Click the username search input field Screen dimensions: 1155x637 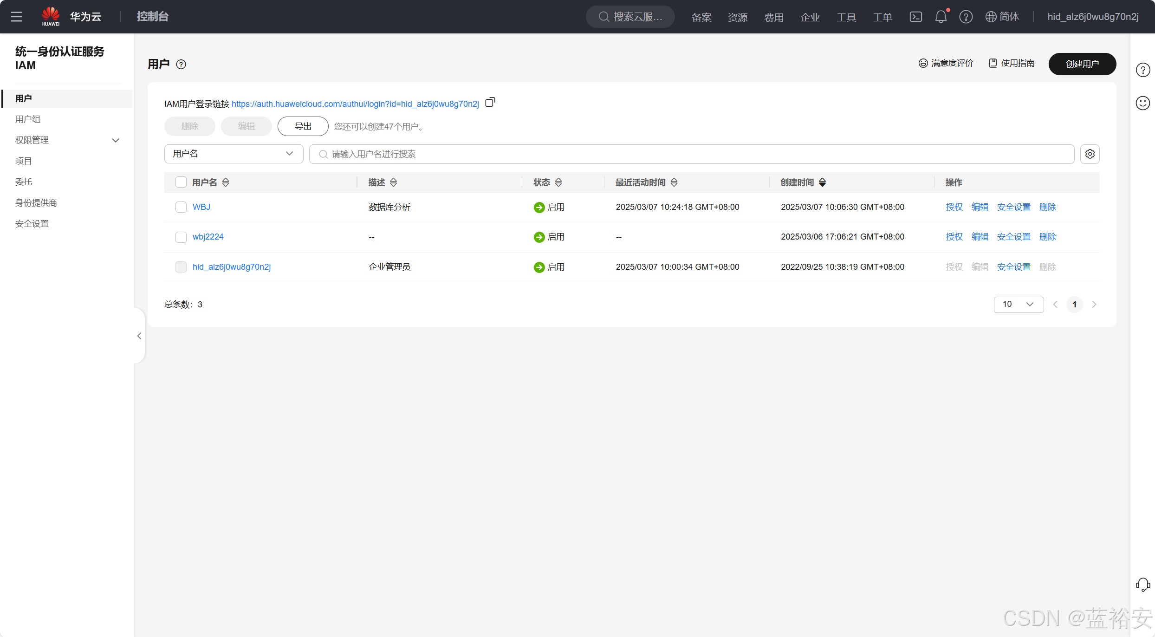pyautogui.click(x=692, y=154)
